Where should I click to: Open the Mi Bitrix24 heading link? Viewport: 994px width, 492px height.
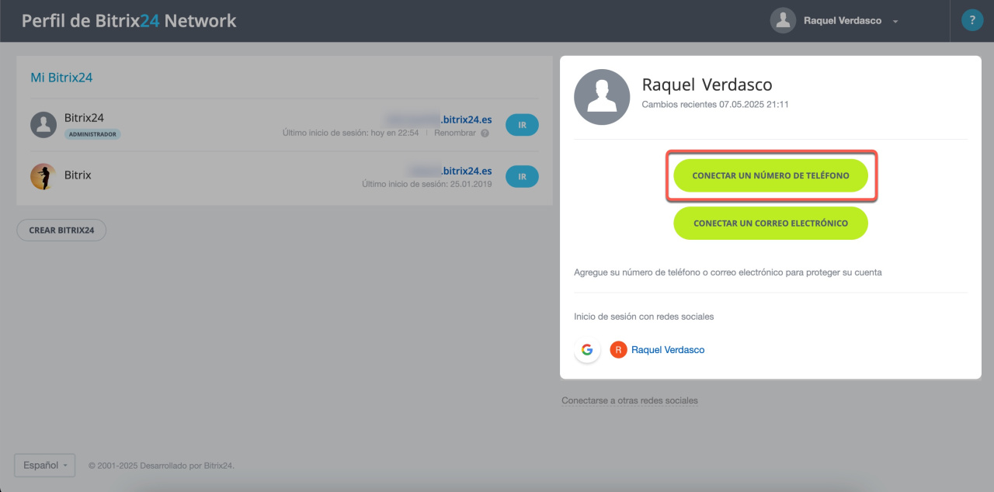[61, 78]
